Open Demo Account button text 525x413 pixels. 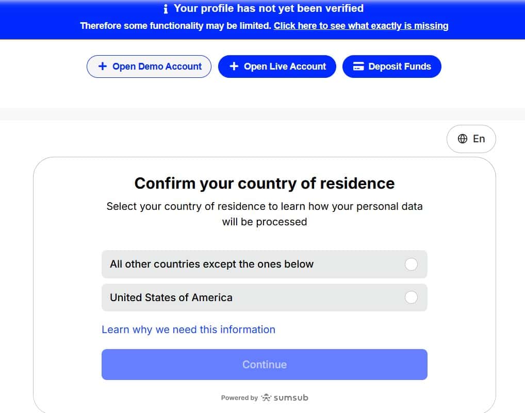click(x=157, y=67)
